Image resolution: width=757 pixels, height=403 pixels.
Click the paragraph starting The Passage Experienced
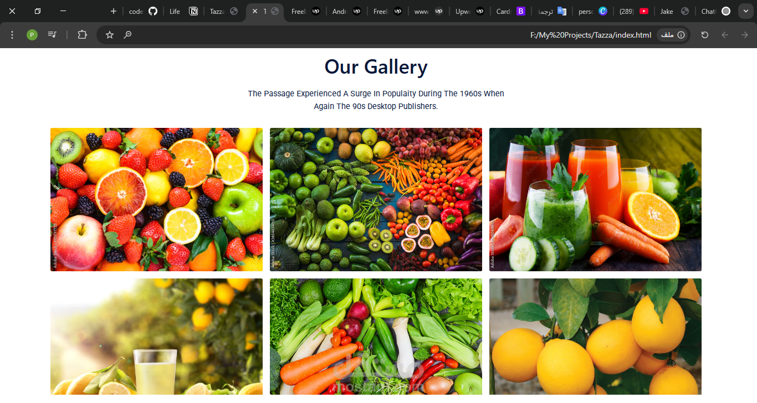click(376, 100)
